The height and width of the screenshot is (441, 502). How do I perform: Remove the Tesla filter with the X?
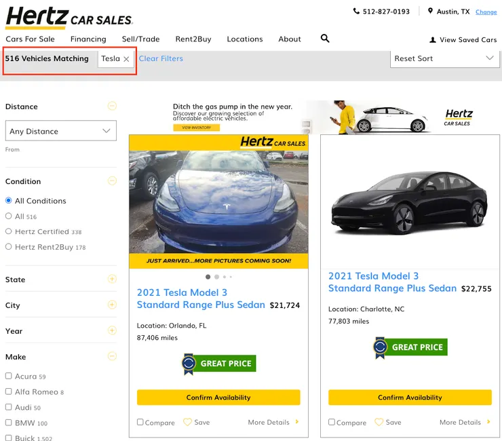[x=126, y=59]
